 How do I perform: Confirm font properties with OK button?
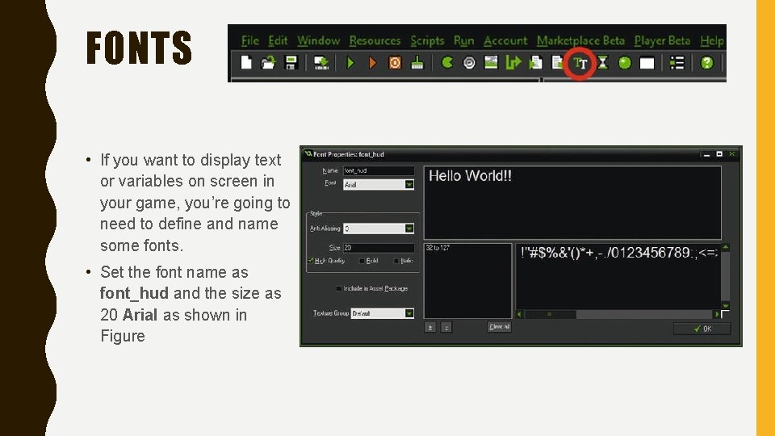tap(702, 329)
